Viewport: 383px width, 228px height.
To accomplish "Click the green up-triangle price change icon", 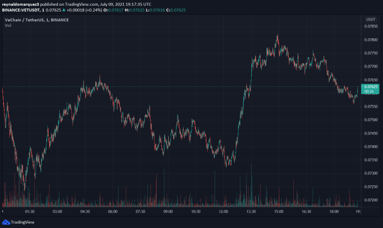I will coord(64,10).
